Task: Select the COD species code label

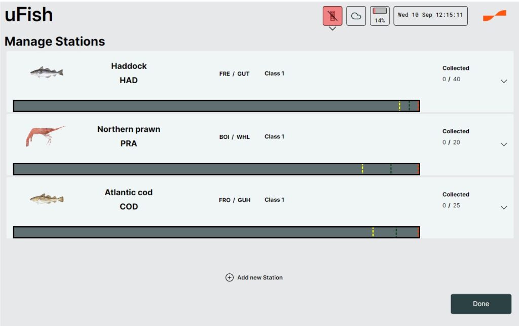Action: [129, 207]
